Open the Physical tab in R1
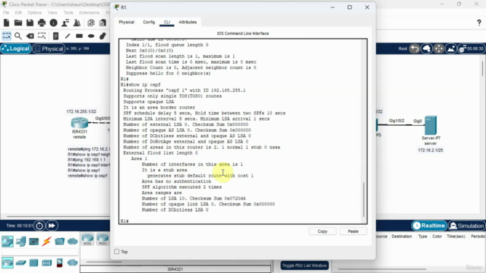The width and height of the screenshot is (486, 273). (127, 22)
